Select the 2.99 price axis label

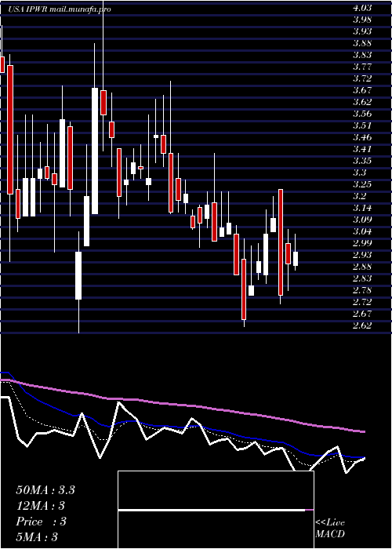click(362, 242)
